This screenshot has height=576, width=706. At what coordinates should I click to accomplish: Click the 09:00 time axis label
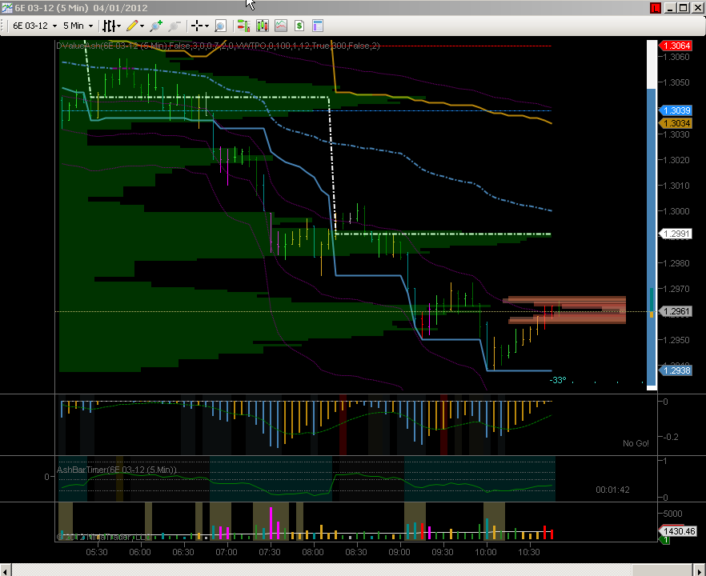[399, 552]
